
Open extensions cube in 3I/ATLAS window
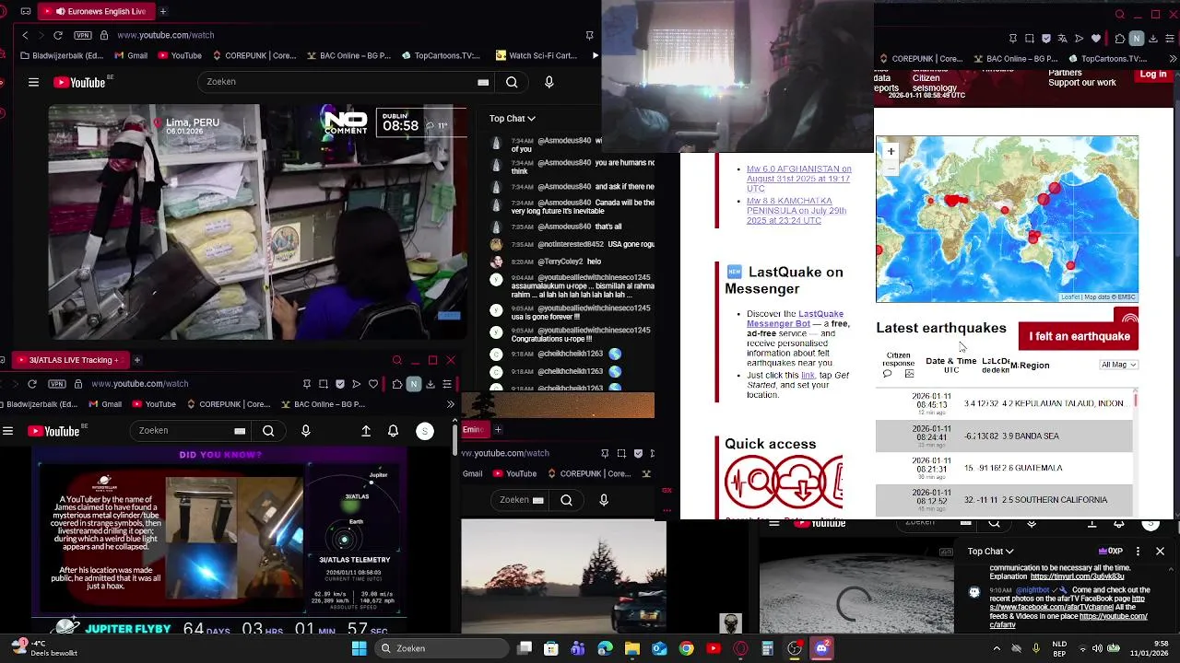pos(396,384)
